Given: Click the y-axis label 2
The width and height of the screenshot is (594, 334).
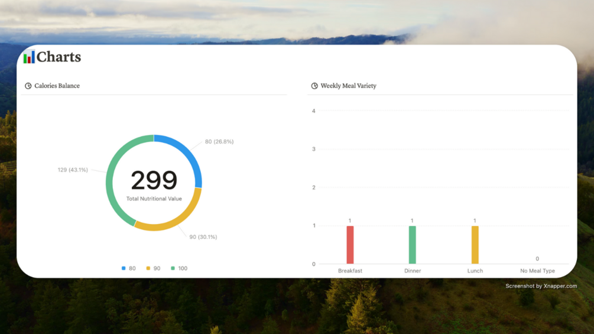Looking at the screenshot, I should coord(314,187).
